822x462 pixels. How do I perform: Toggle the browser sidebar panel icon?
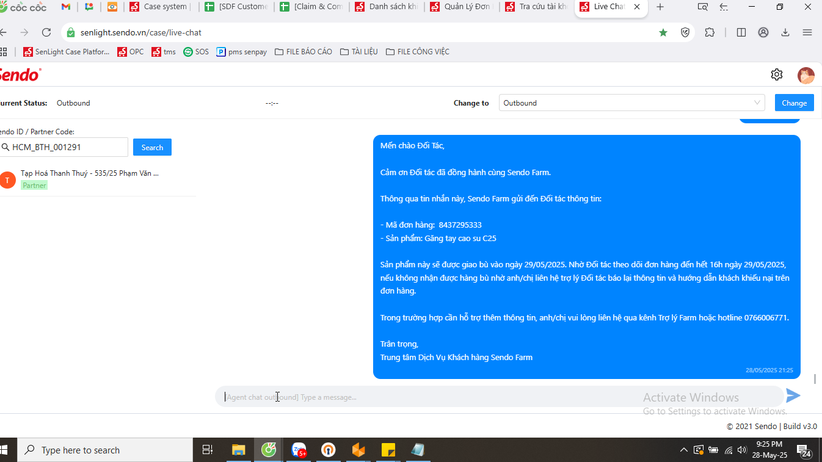[x=741, y=32]
